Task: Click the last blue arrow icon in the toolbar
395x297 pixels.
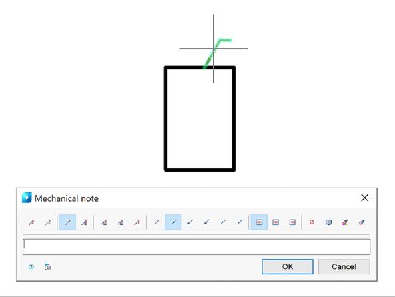Action: pyautogui.click(x=362, y=222)
